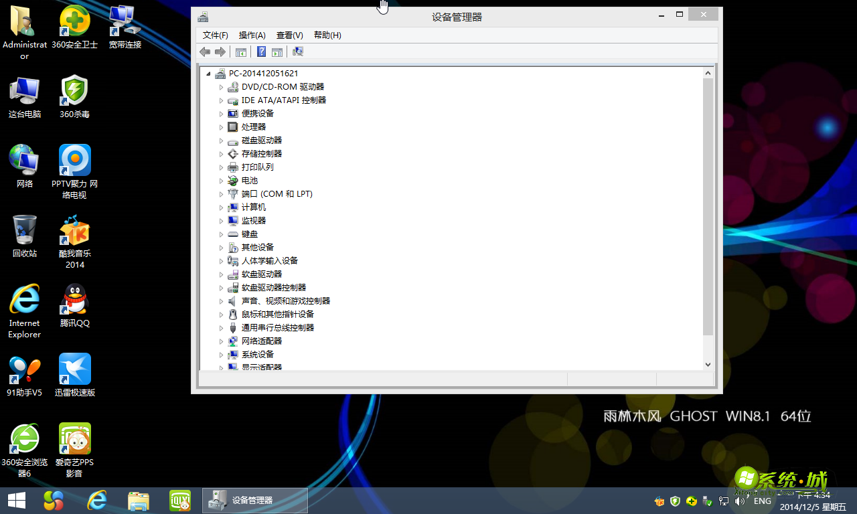Scan for hardware changes via toolbar icon
The image size is (857, 514).
297,52
